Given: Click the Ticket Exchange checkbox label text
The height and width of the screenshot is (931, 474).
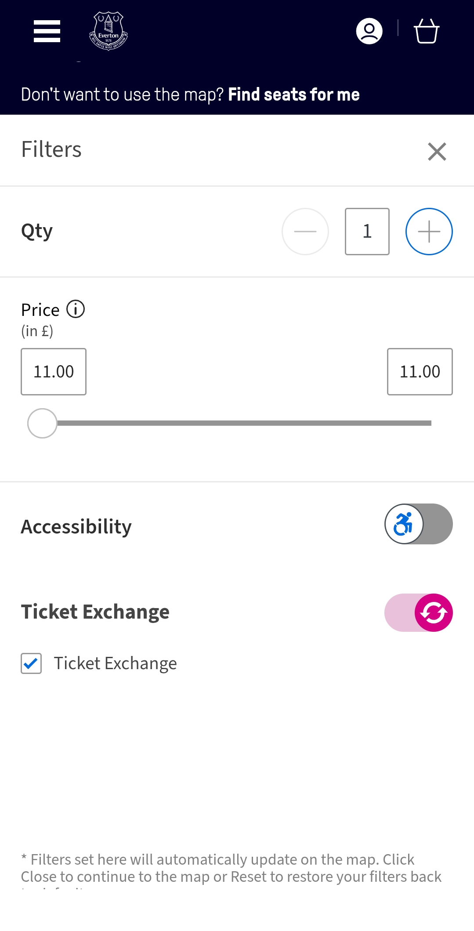Looking at the screenshot, I should point(115,663).
